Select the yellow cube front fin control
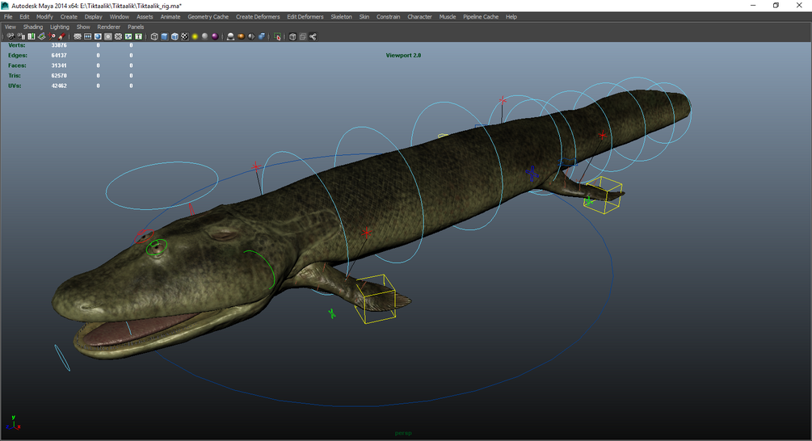The height and width of the screenshot is (441, 812). click(376, 299)
